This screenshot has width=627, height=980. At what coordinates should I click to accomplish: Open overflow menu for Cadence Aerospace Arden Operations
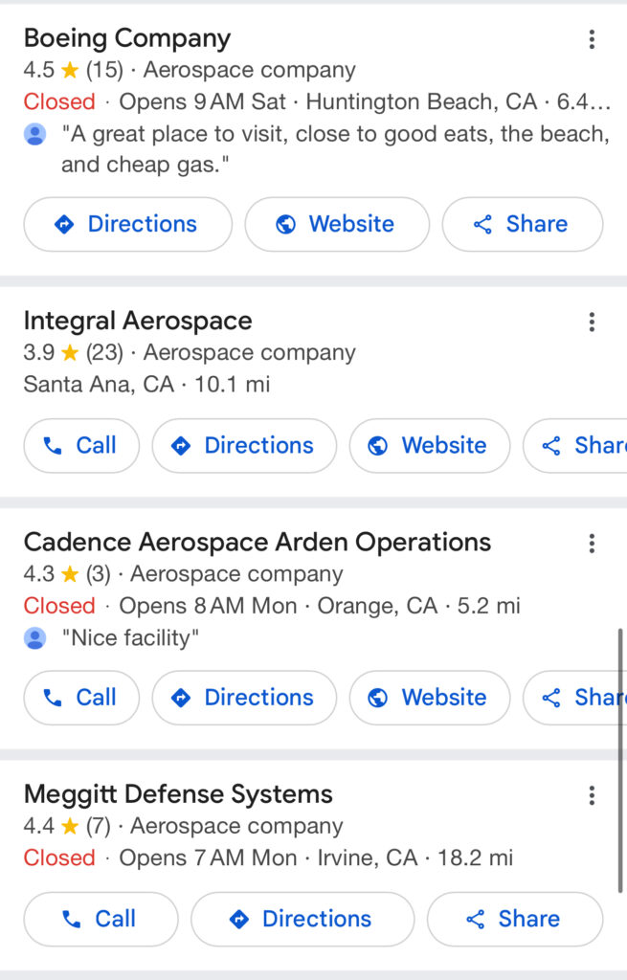point(592,544)
